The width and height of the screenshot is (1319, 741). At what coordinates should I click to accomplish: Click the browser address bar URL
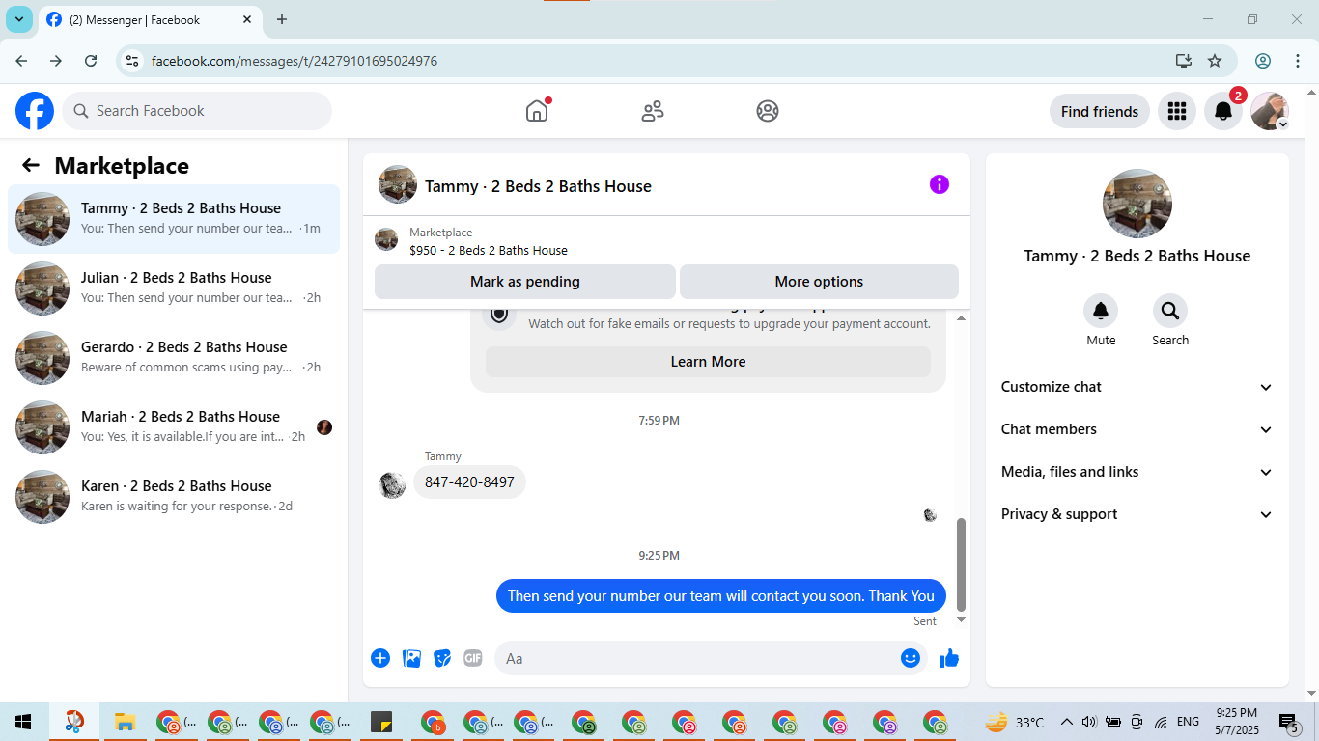tap(295, 61)
